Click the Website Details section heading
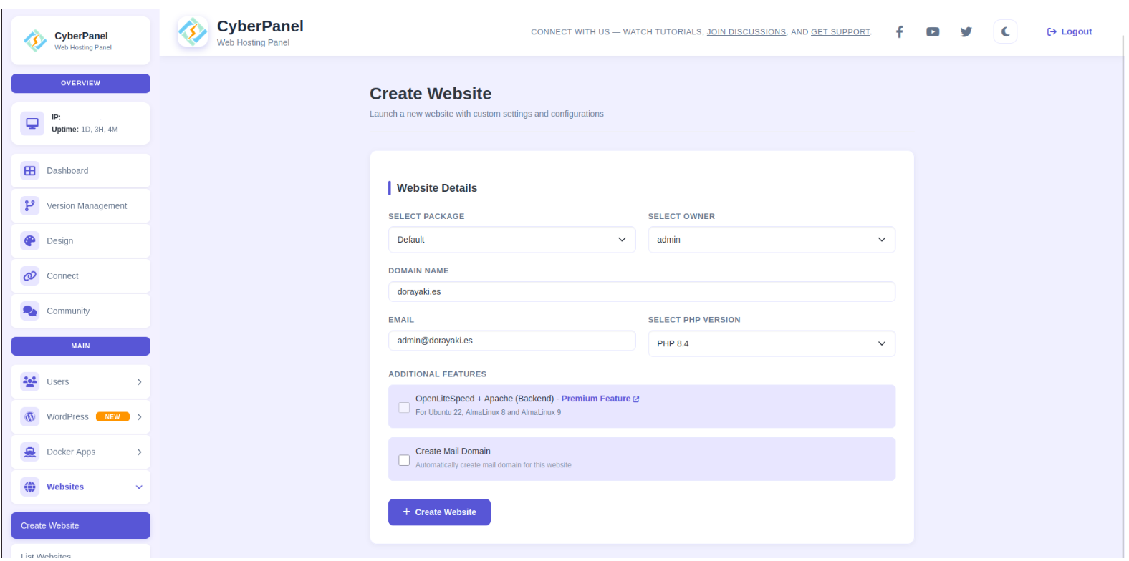This screenshot has width=1129, height=561. pyautogui.click(x=437, y=188)
